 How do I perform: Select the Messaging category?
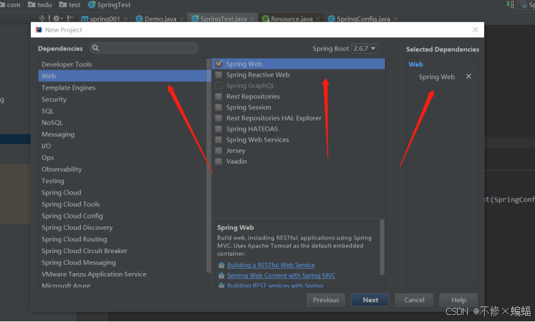click(122, 134)
